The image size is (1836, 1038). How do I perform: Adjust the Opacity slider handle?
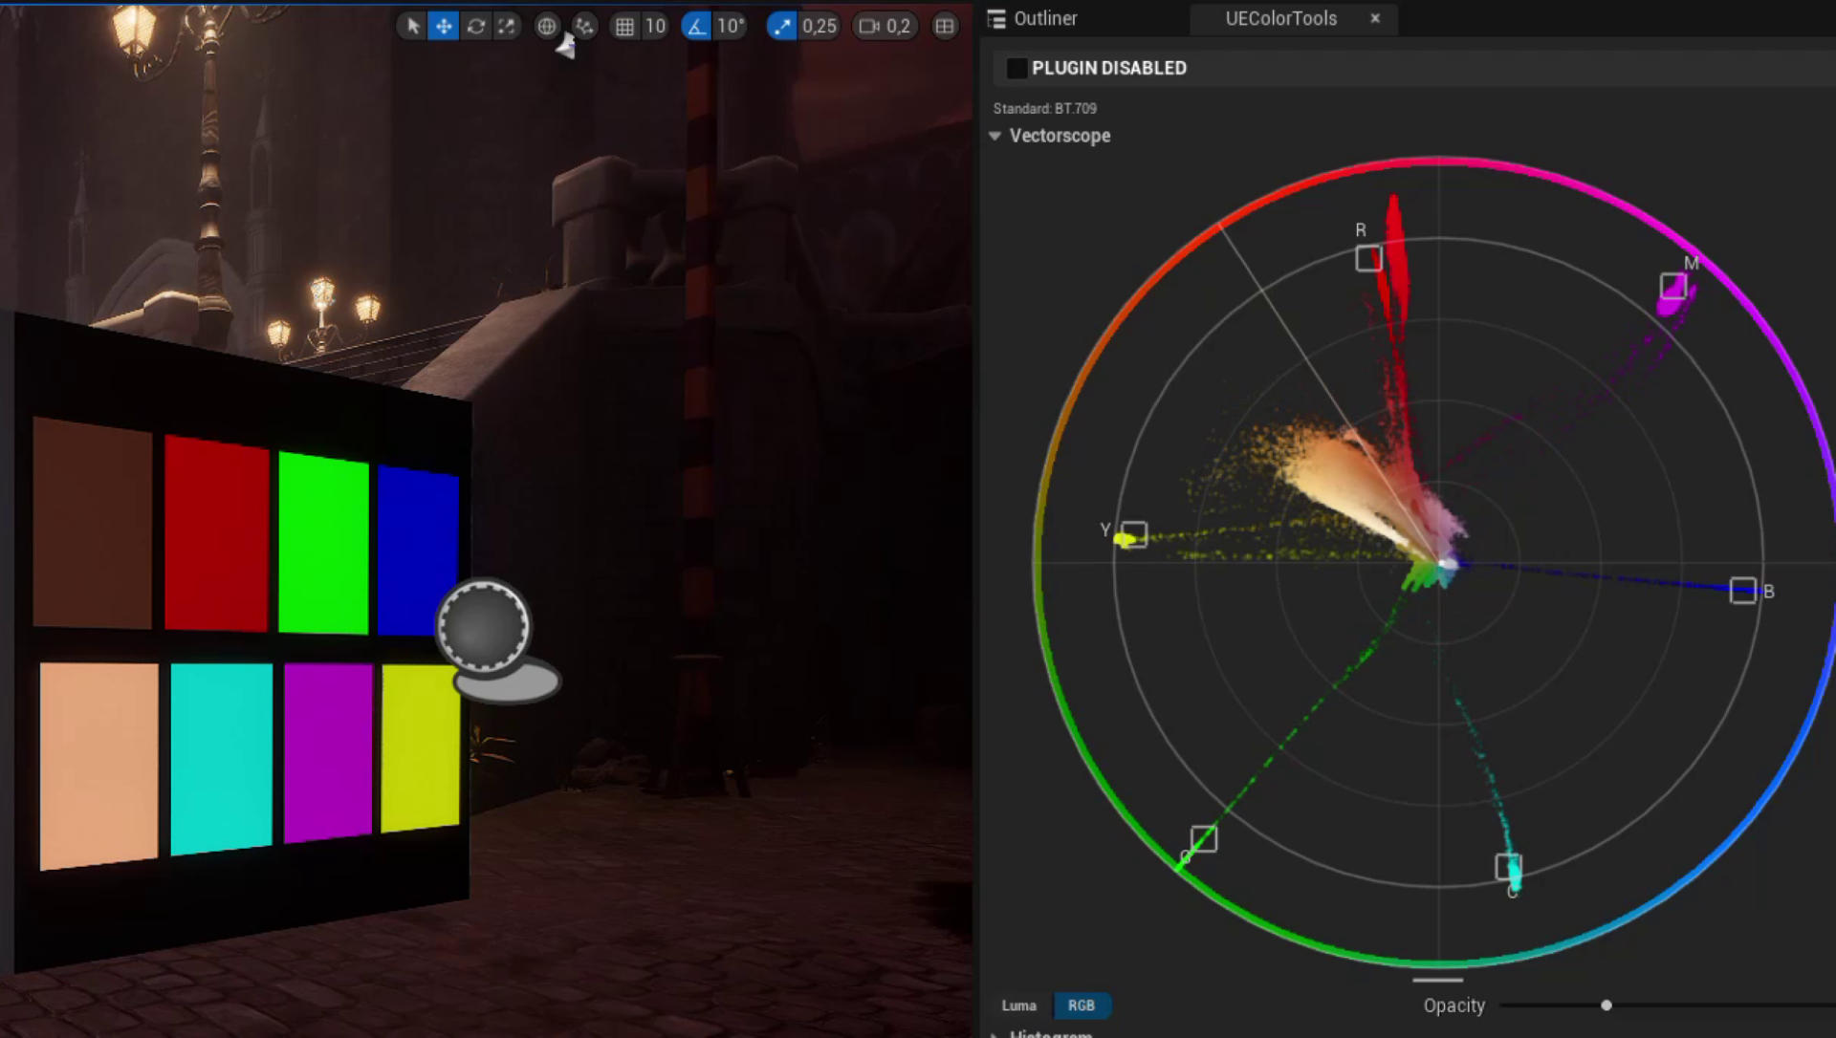point(1606,1006)
